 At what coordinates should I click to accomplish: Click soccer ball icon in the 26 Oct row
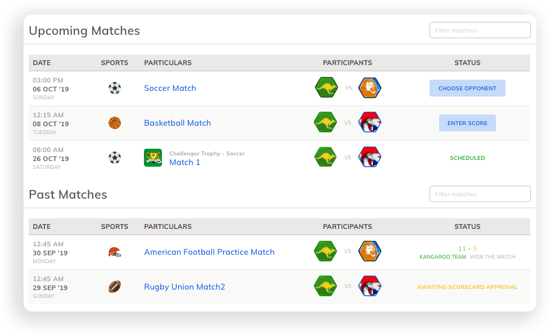coord(115,158)
